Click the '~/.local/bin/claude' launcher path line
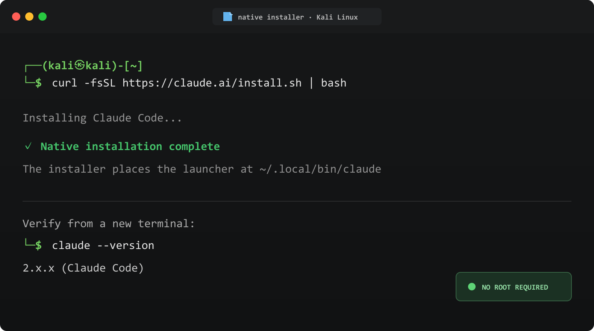 click(202, 169)
